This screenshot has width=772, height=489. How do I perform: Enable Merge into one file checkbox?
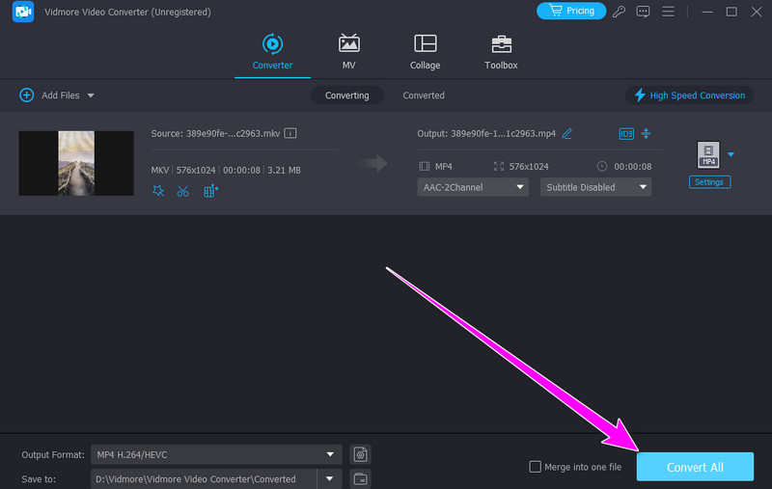click(536, 467)
